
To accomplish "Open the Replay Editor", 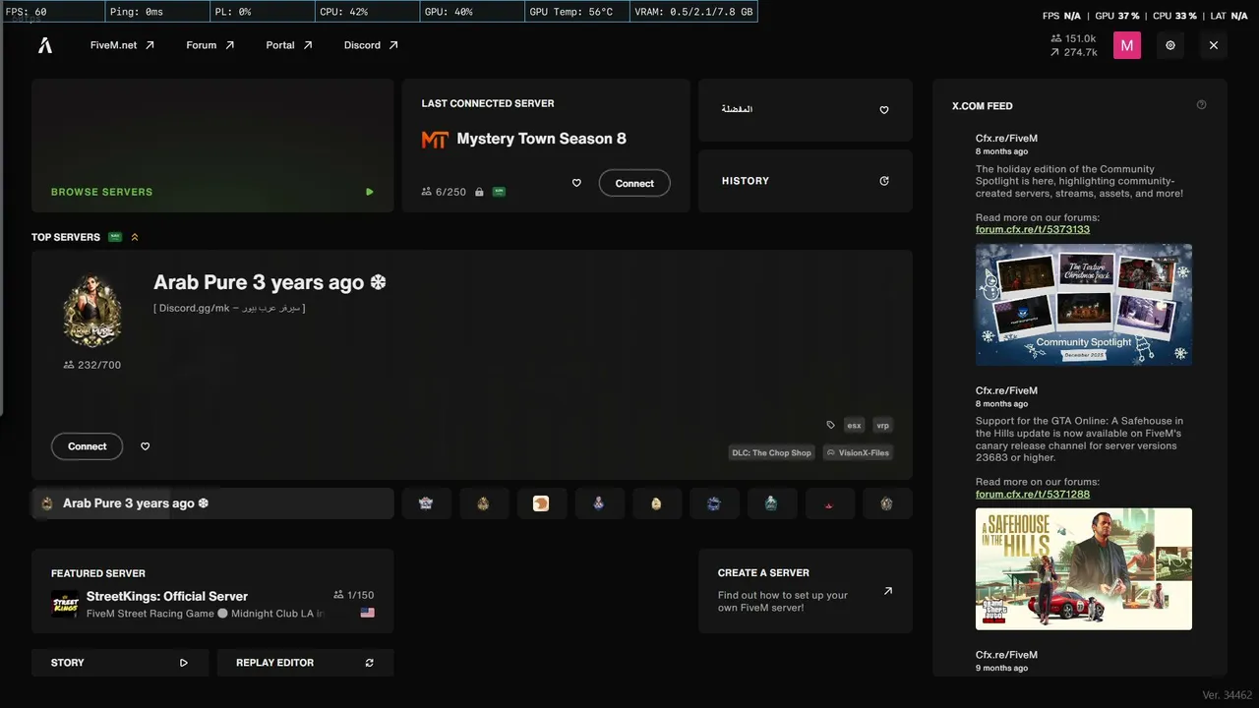I will 305,663.
